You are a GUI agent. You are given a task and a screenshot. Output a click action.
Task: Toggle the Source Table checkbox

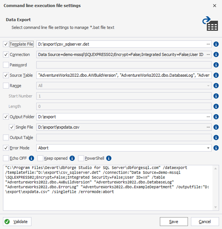[x=6, y=75]
